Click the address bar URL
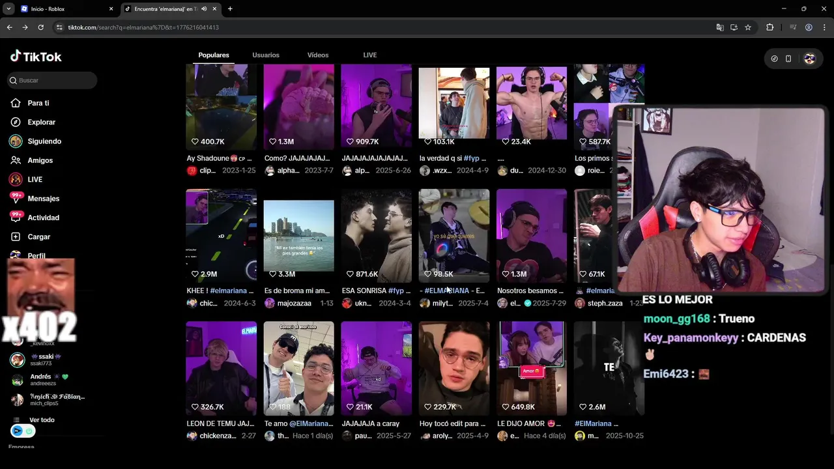The height and width of the screenshot is (469, 834). 143,27
